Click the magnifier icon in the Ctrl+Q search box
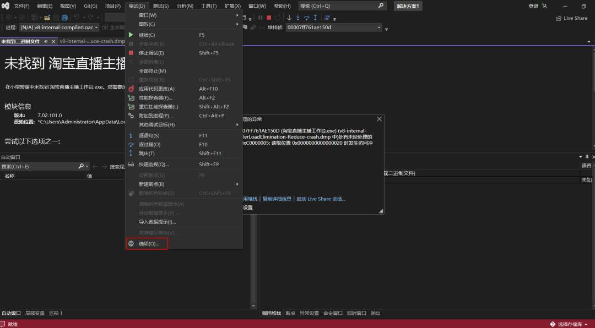This screenshot has height=328, width=595. tap(381, 6)
